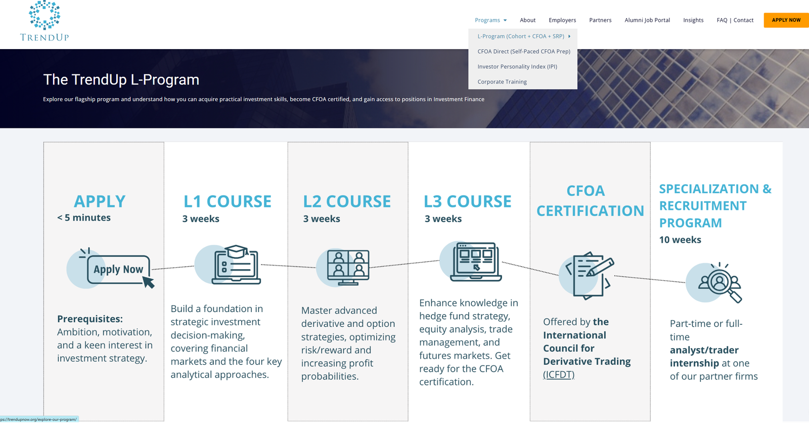Open the Employers page
Screen dimensions: 809x432
click(562, 20)
